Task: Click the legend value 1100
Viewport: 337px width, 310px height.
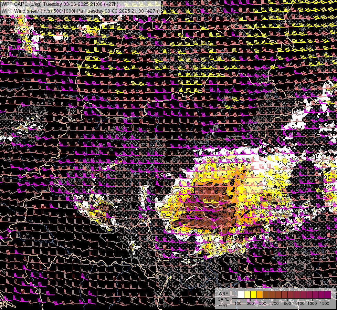Action: click(x=299, y=303)
